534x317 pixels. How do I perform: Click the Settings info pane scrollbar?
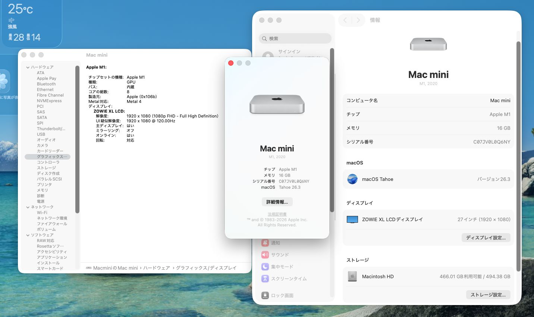tap(518, 156)
